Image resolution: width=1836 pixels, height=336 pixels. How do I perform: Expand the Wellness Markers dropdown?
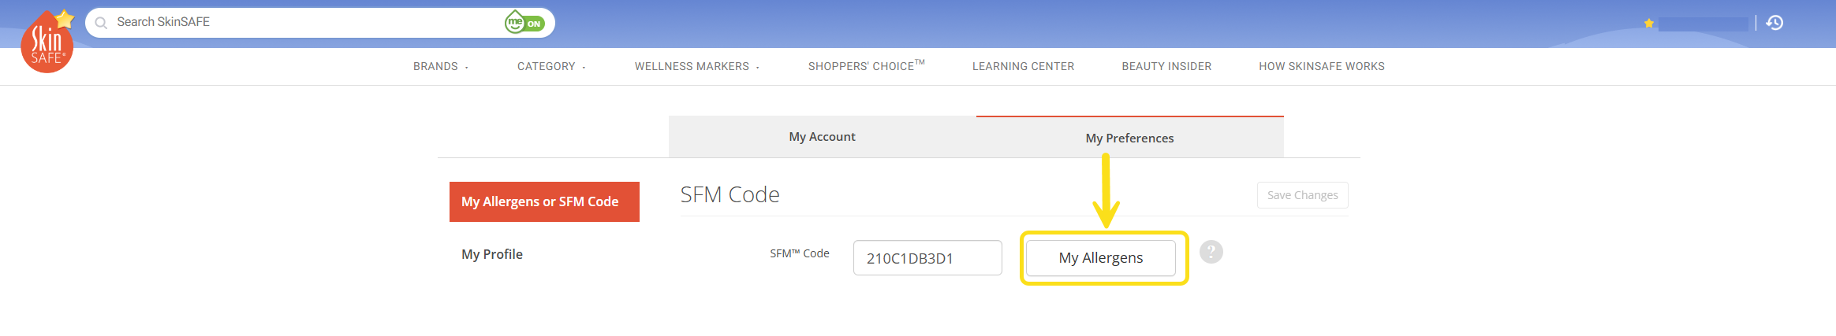697,67
